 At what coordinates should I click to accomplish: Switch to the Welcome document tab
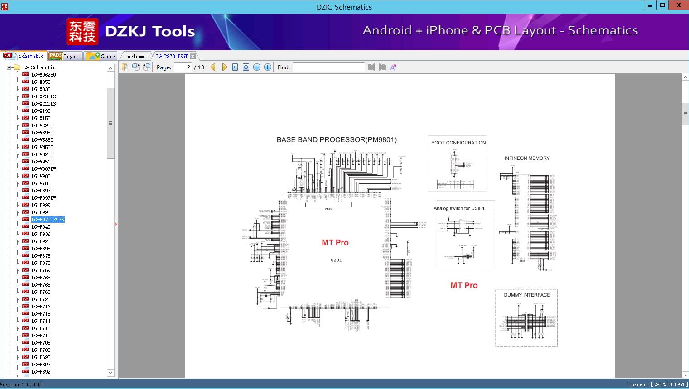pos(137,56)
